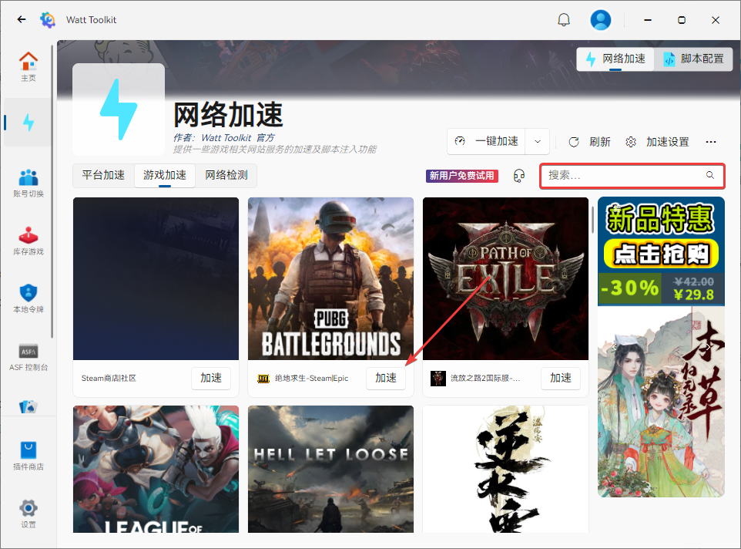Viewport: 741px width, 549px height.
Task: Switch to 网络检测 tab
Action: tap(226, 176)
